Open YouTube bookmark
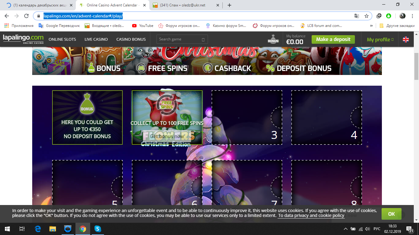Screen dimensions: 419x235 tap(143, 26)
